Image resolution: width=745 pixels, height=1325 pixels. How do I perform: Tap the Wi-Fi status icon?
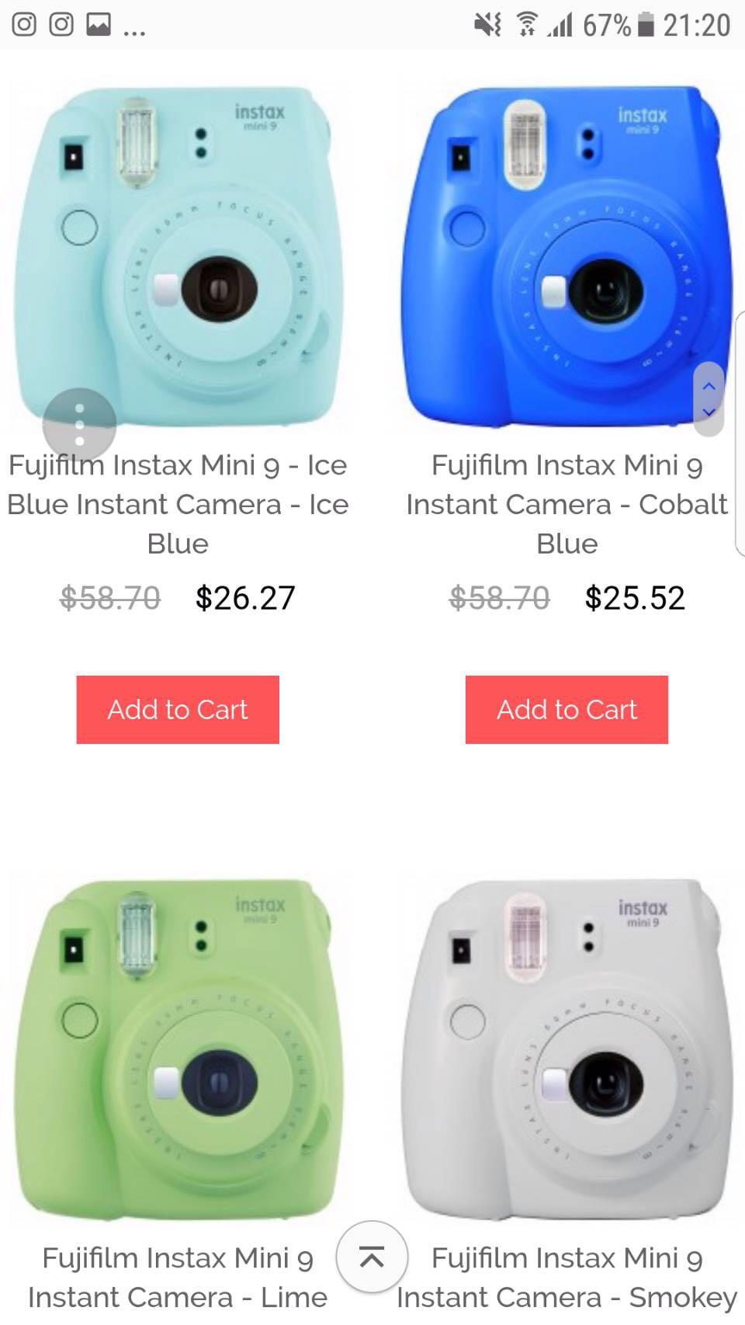(x=528, y=25)
